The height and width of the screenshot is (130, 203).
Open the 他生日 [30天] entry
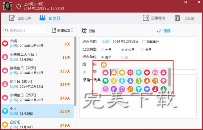37,84
